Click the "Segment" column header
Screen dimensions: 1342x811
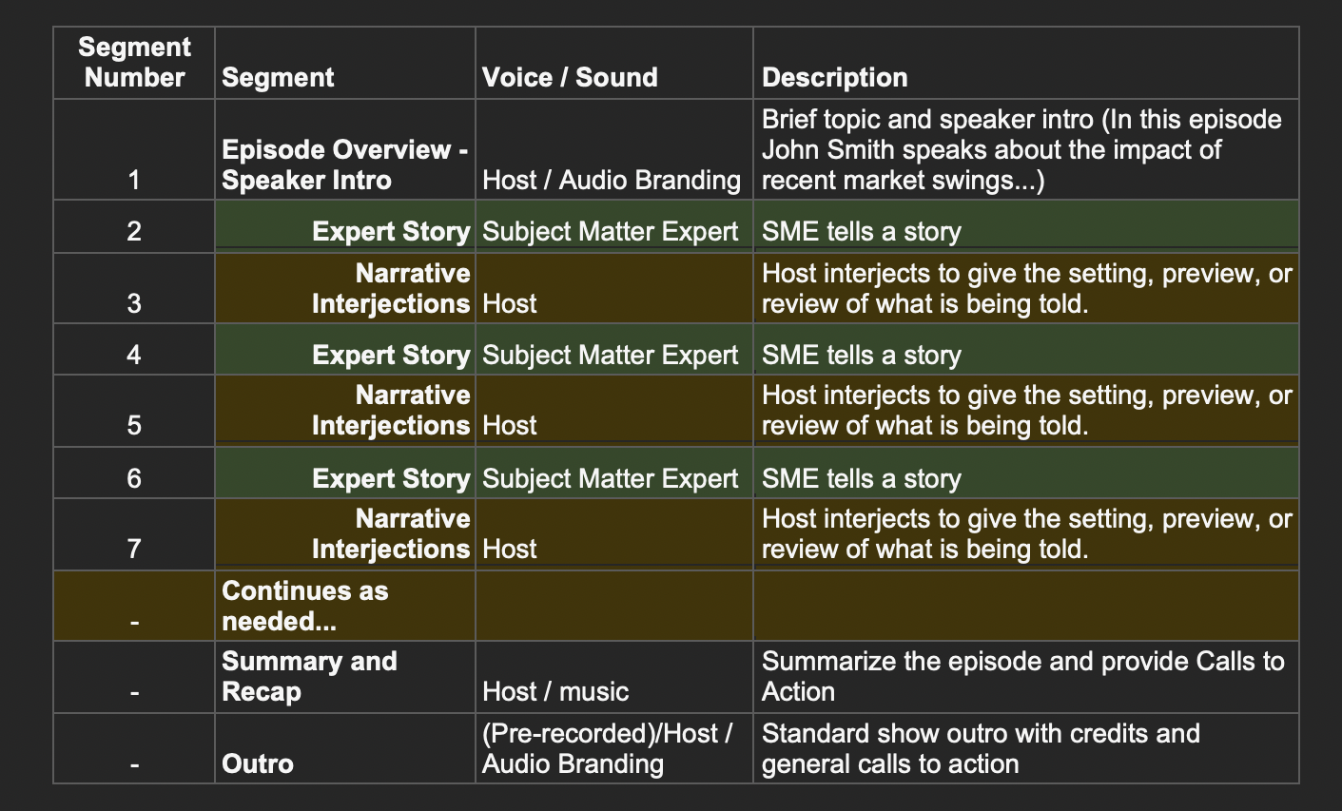pyautogui.click(x=345, y=63)
